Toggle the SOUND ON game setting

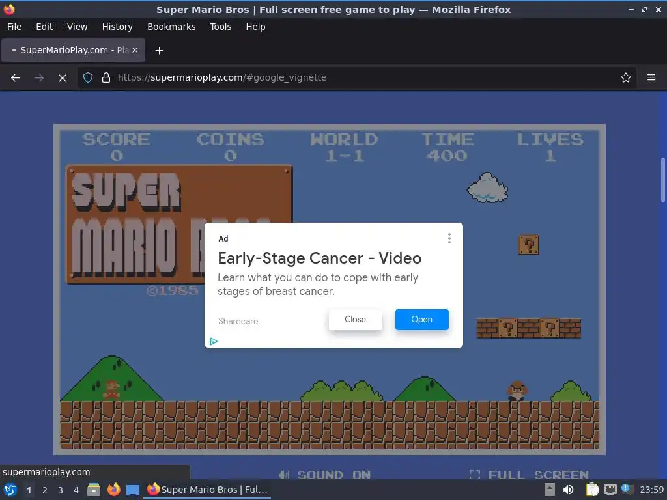pos(324,475)
